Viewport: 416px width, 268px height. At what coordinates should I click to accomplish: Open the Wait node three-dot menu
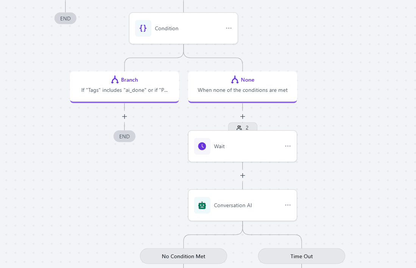point(288,146)
